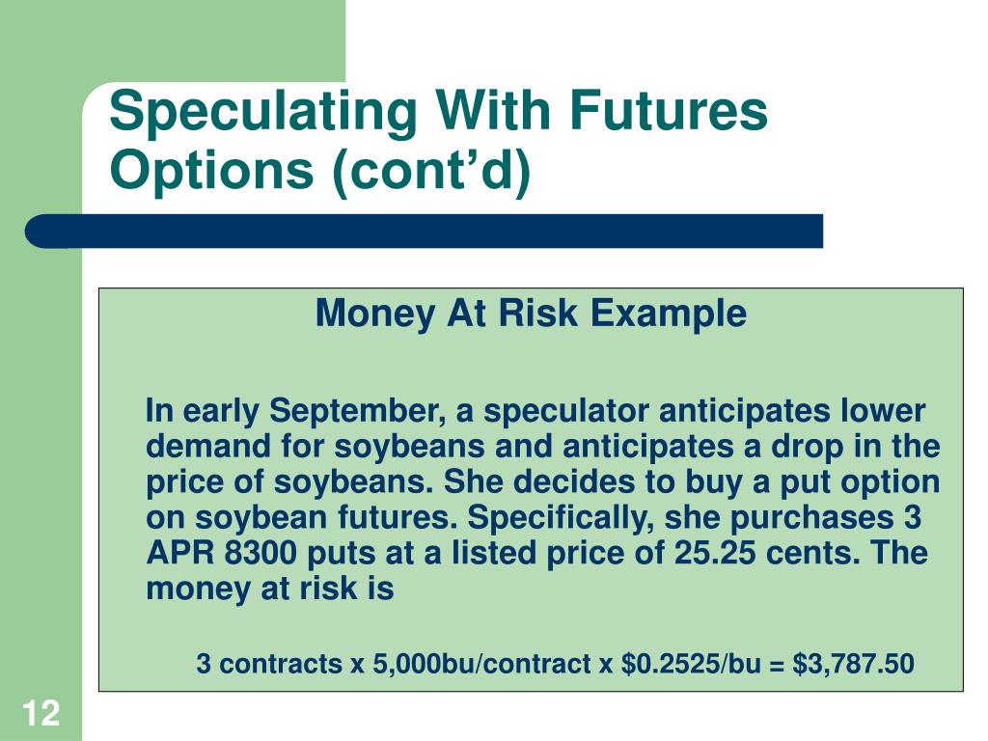Click the slide title 'Speculating With Futures'

click(x=439, y=111)
